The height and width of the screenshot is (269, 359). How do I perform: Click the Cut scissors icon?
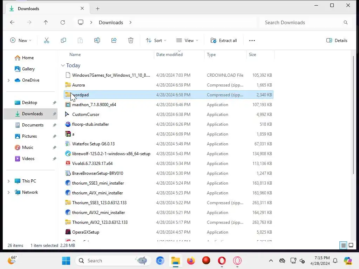tap(47, 41)
